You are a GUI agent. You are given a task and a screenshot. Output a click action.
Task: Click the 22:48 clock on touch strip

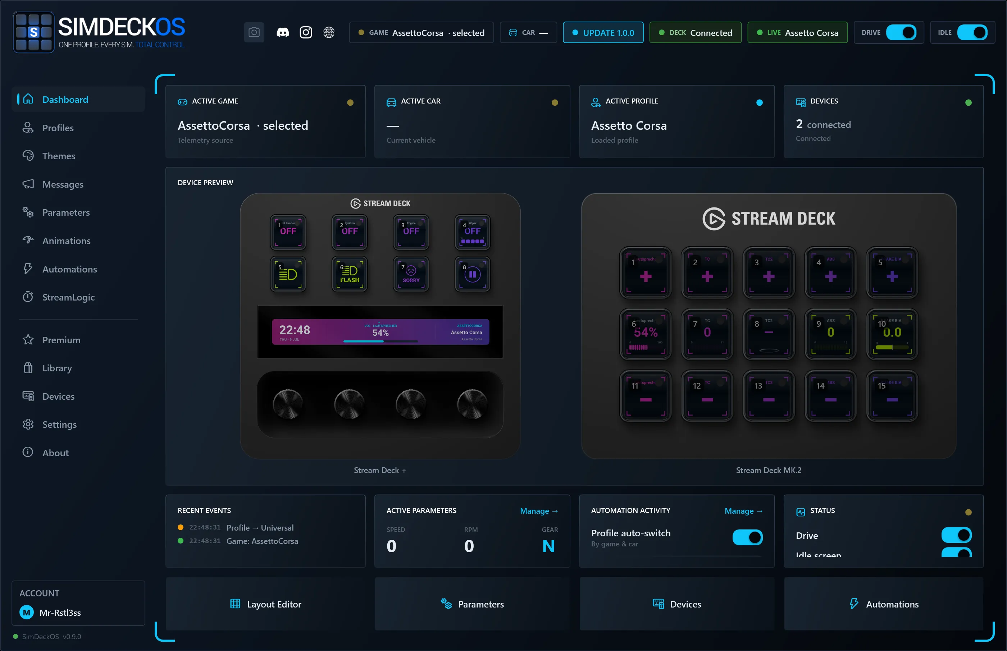click(x=294, y=330)
